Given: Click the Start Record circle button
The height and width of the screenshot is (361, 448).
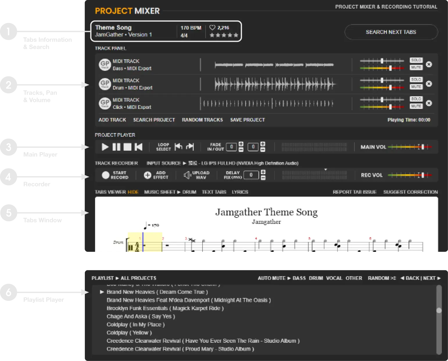Looking at the screenshot, I should [105, 175].
